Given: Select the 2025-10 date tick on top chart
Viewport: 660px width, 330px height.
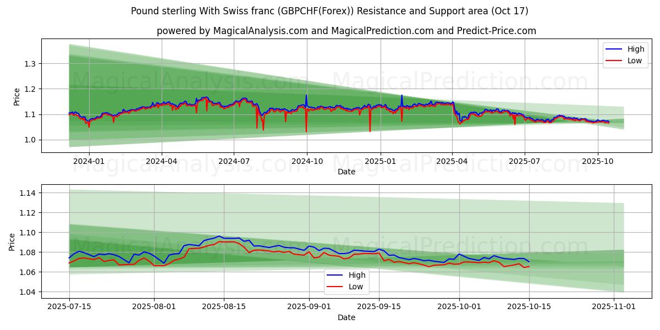Looking at the screenshot, I should [x=598, y=161].
